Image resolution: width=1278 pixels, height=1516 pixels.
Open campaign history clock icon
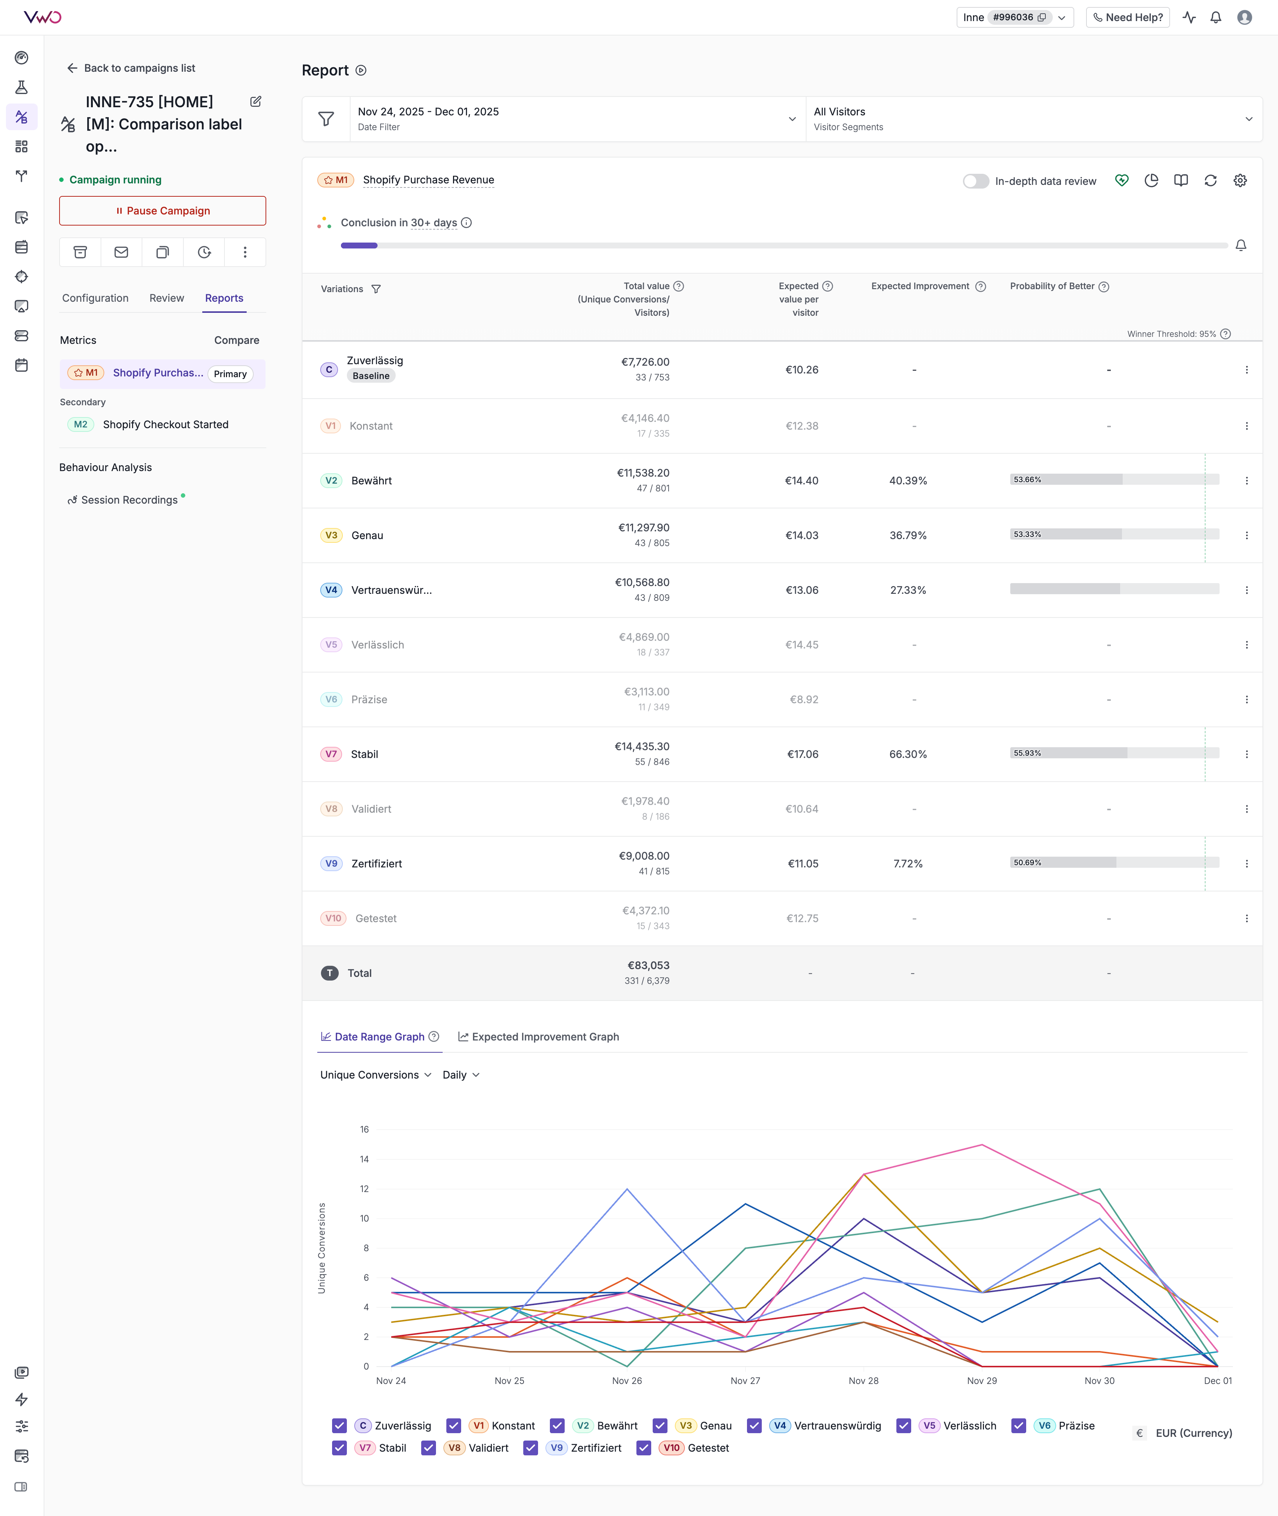click(204, 252)
